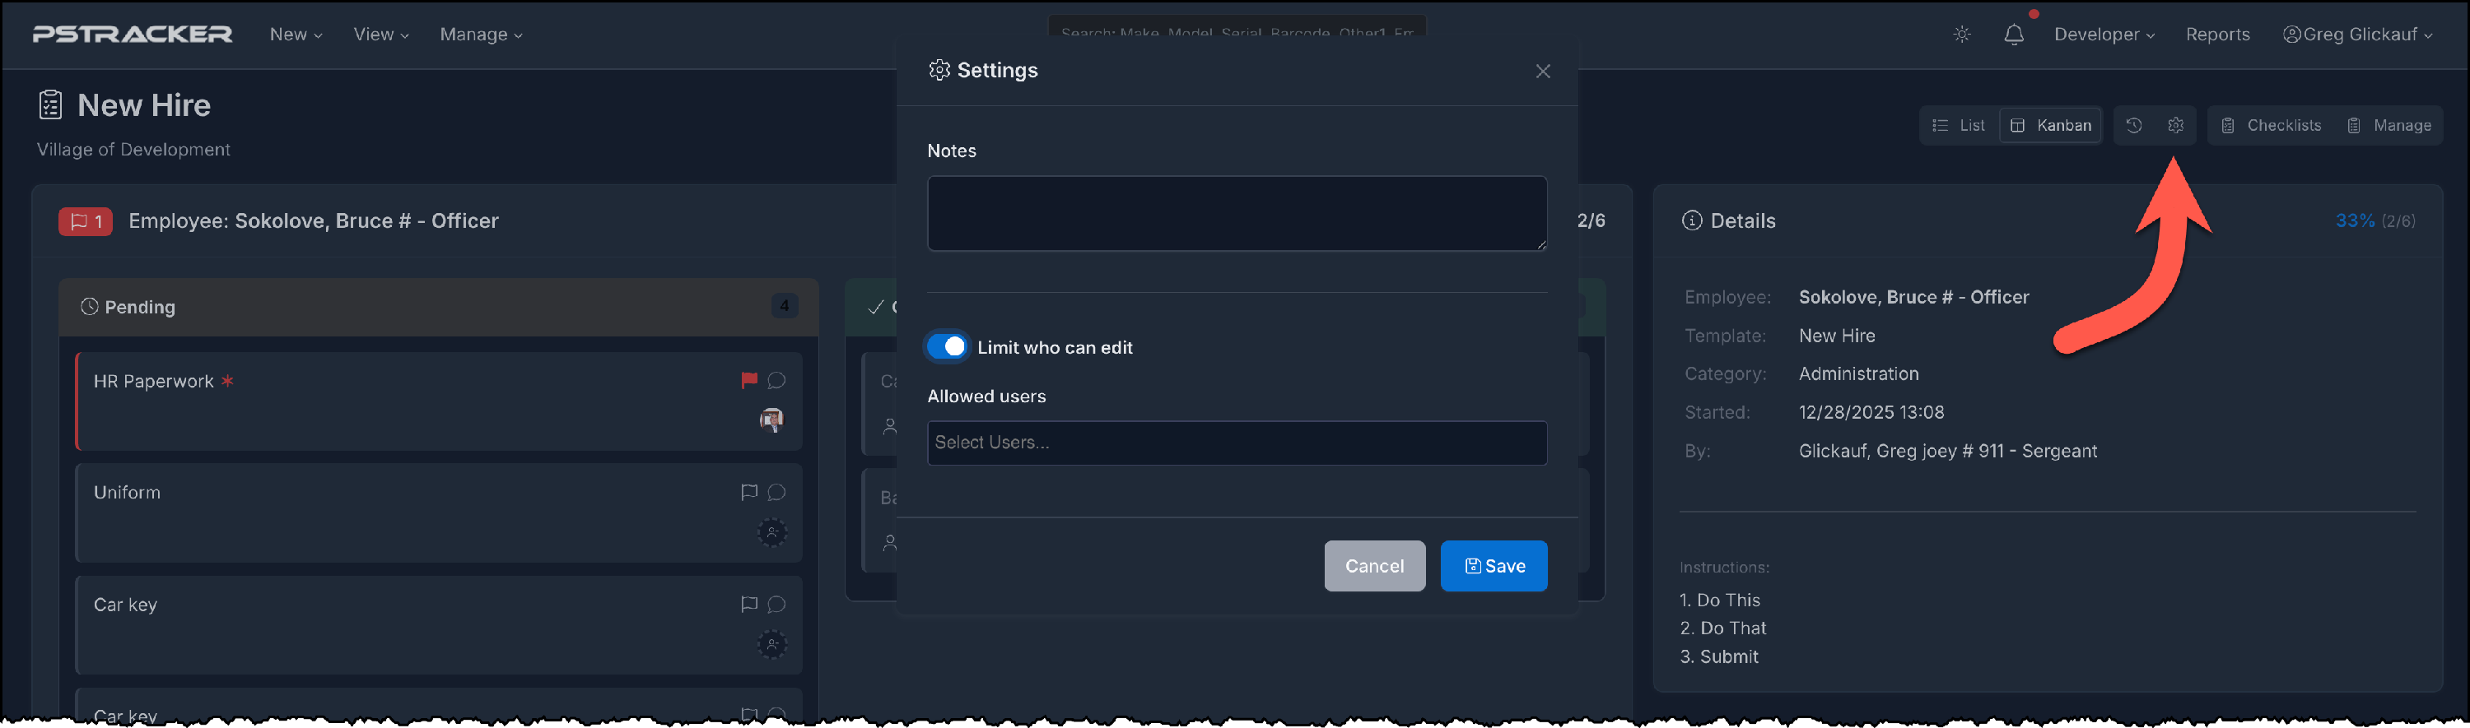Click the search field at top
2470x728 pixels.
1236,27
